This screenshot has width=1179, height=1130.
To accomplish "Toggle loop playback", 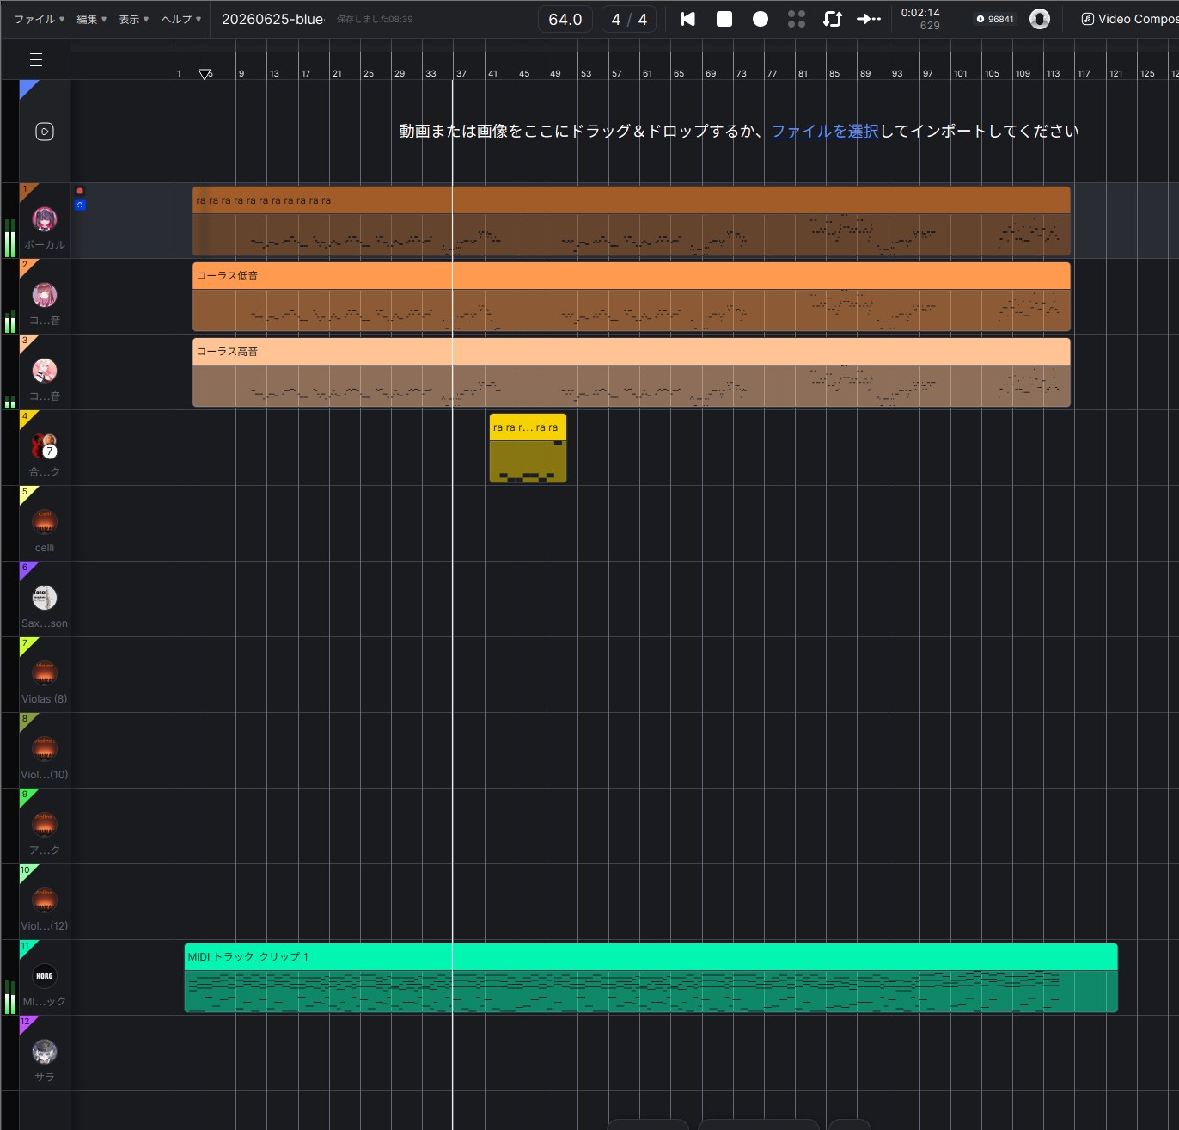I will pyautogui.click(x=833, y=19).
